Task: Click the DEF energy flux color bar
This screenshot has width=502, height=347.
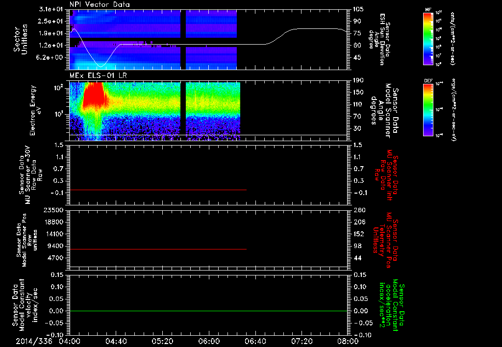Action: coord(428,110)
